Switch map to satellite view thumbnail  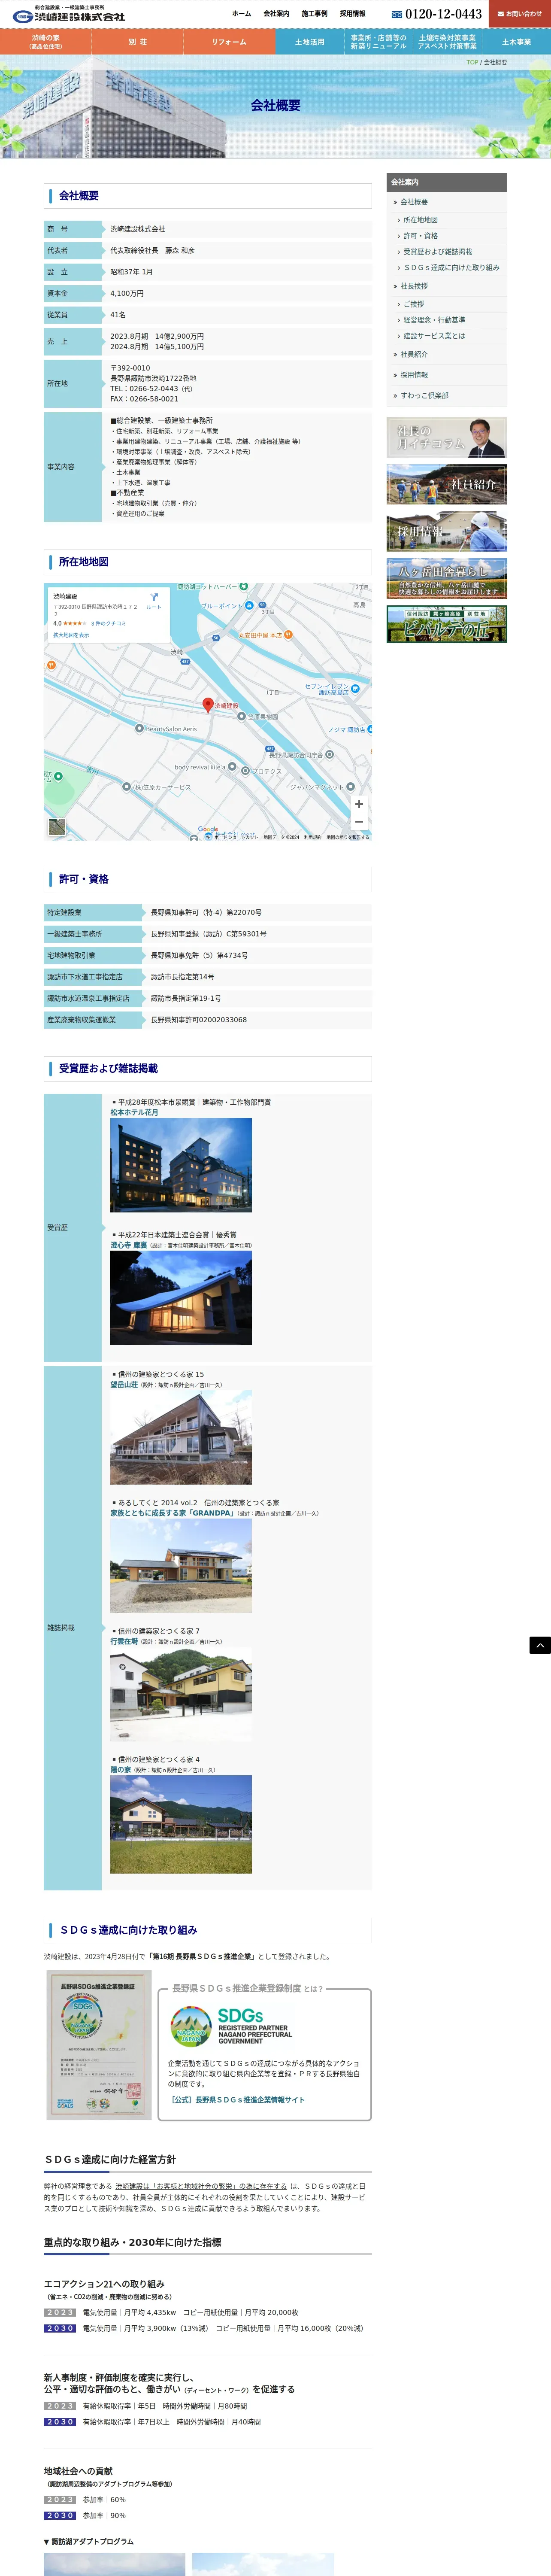pyautogui.click(x=57, y=827)
